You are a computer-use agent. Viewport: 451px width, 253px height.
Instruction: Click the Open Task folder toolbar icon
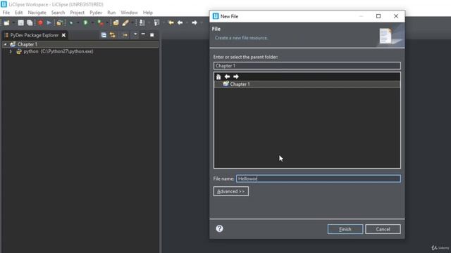tap(116, 22)
